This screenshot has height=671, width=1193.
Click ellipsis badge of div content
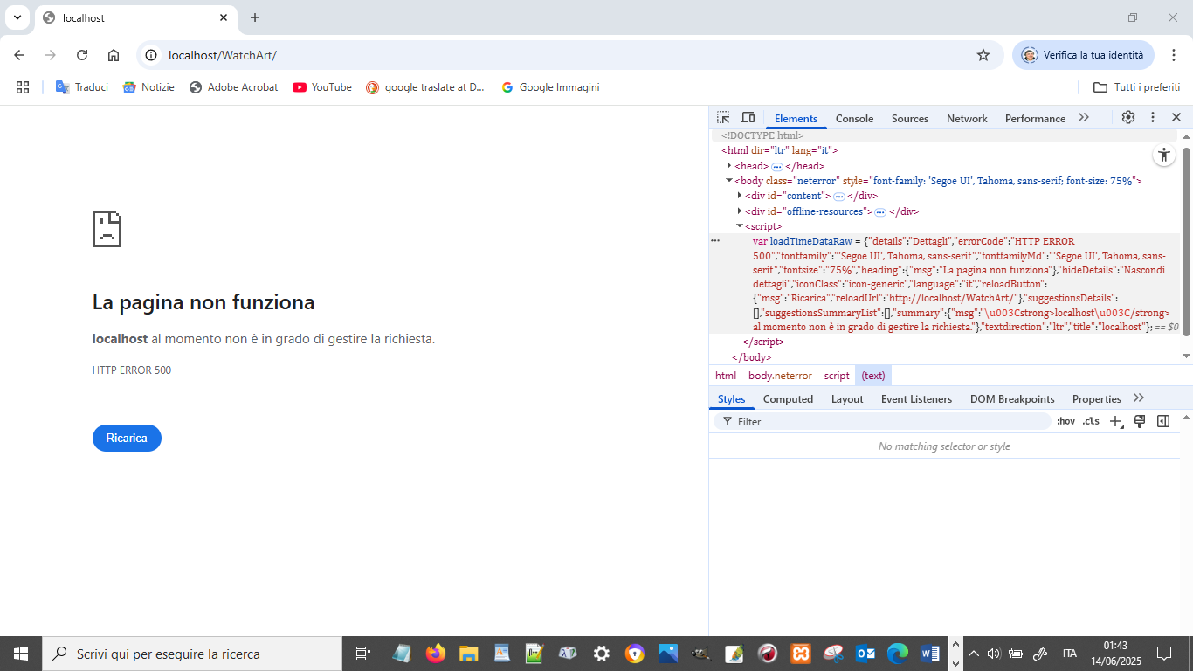[x=838, y=197]
